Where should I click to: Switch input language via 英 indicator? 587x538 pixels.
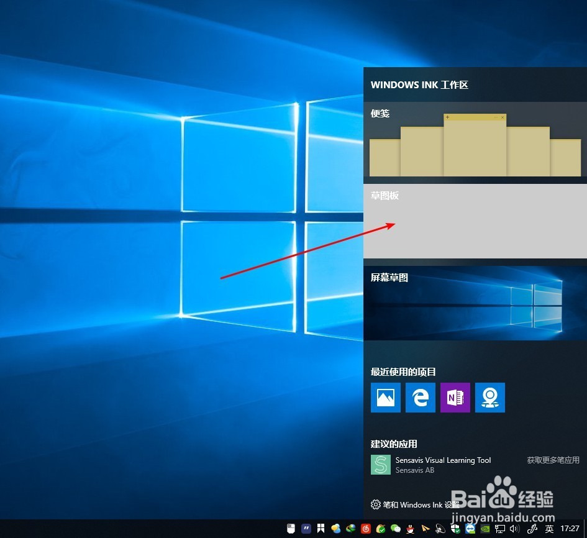[x=549, y=529]
